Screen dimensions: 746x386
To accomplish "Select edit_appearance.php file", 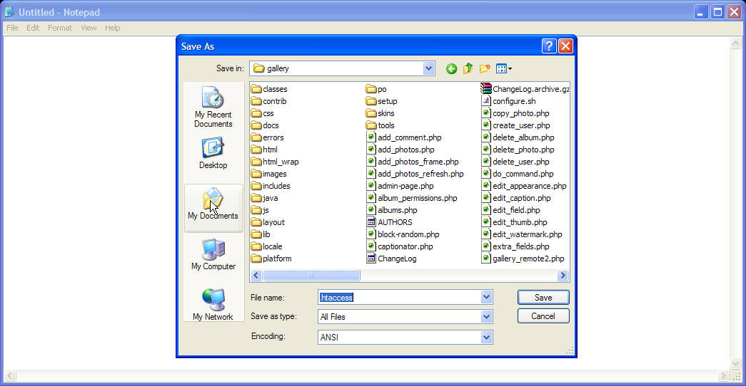I will coord(524,186).
